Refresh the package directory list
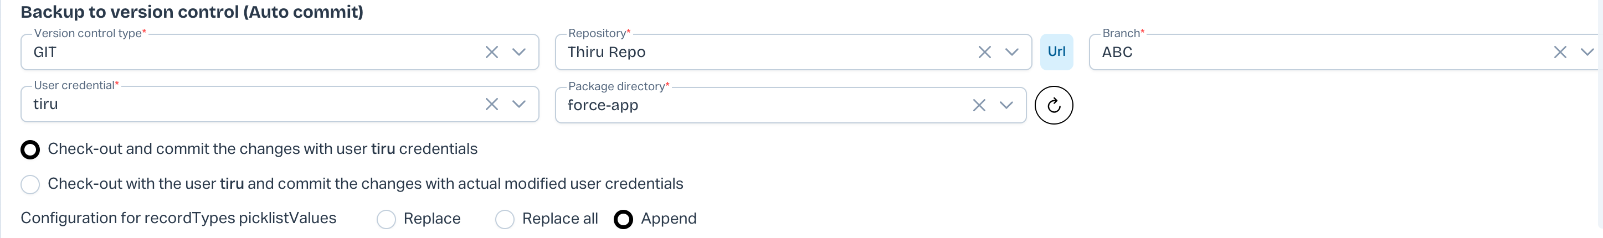The height and width of the screenshot is (238, 1603). tap(1054, 106)
